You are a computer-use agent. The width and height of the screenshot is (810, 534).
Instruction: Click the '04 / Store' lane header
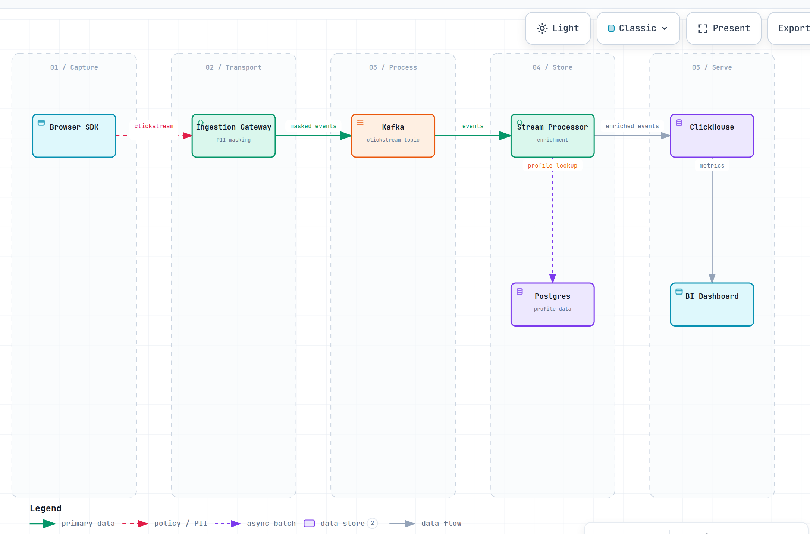[553, 67]
